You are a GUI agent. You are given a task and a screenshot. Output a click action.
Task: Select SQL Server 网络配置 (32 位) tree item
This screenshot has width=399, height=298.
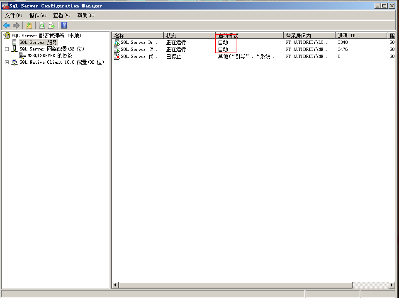click(52, 49)
